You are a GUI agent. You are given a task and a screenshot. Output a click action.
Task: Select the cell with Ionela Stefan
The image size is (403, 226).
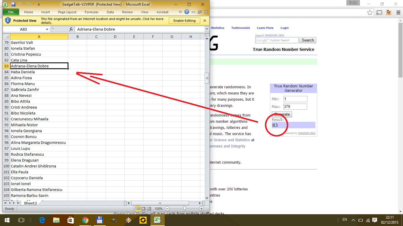(x=39, y=48)
